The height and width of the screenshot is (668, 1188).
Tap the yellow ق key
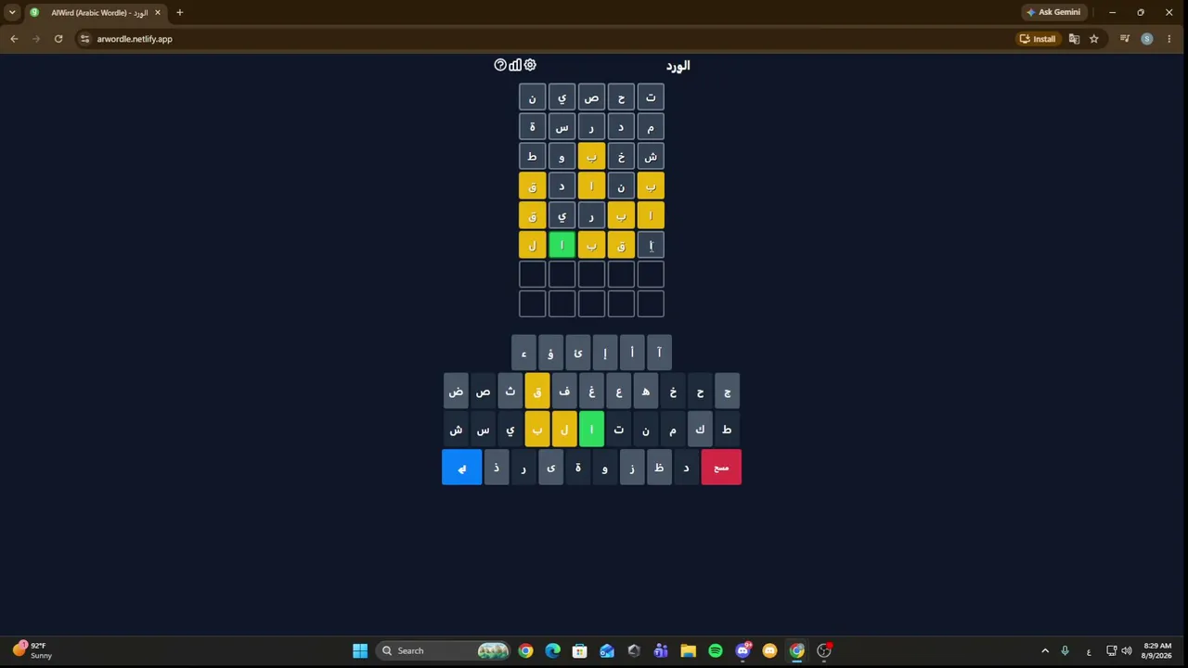[537, 392]
